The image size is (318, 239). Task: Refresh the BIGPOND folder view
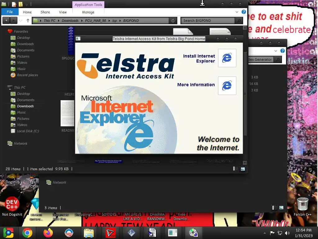click(173, 21)
